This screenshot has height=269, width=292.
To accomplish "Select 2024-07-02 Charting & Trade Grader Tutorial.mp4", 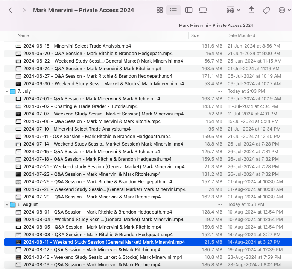I will pos(81,106).
